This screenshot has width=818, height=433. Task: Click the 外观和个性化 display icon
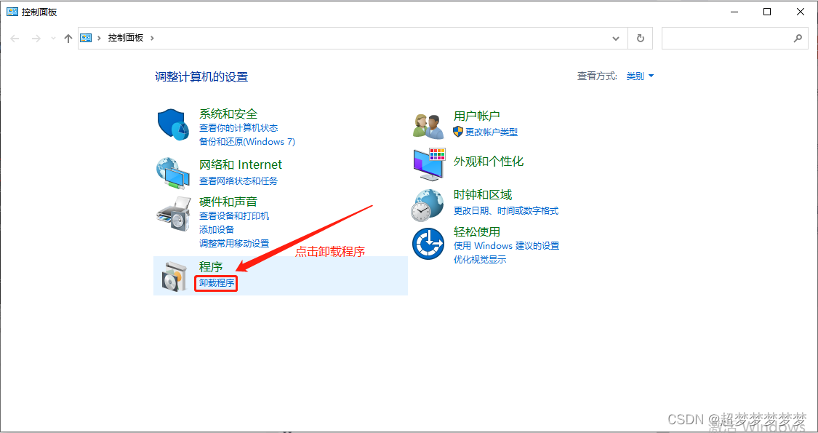pos(428,164)
